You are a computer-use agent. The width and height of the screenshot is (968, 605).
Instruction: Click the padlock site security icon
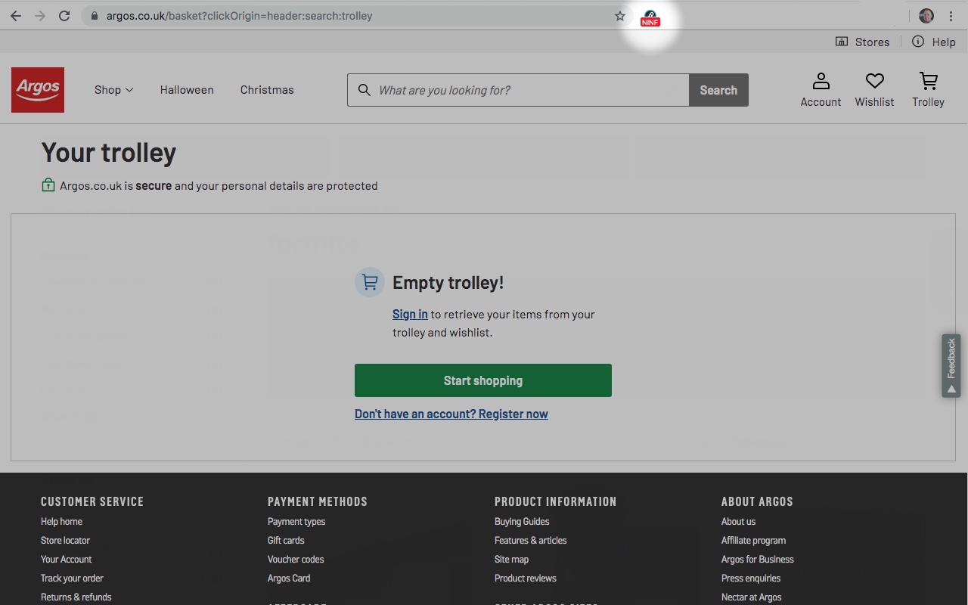click(94, 16)
